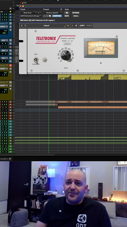Open the insert position 'b' dropdown
Image resolution: width=127 pixels, height=227 pixels.
tap(39, 13)
